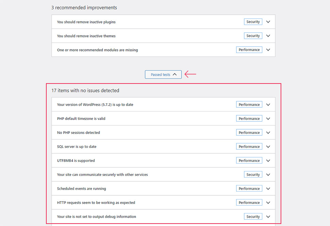330x226 pixels.
Task: Open the 'Scheduled events are running' item title
Action: 81,189
